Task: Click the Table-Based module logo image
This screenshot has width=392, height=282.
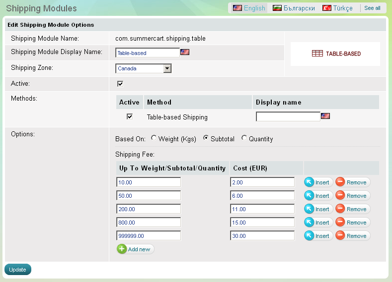Action: click(335, 54)
